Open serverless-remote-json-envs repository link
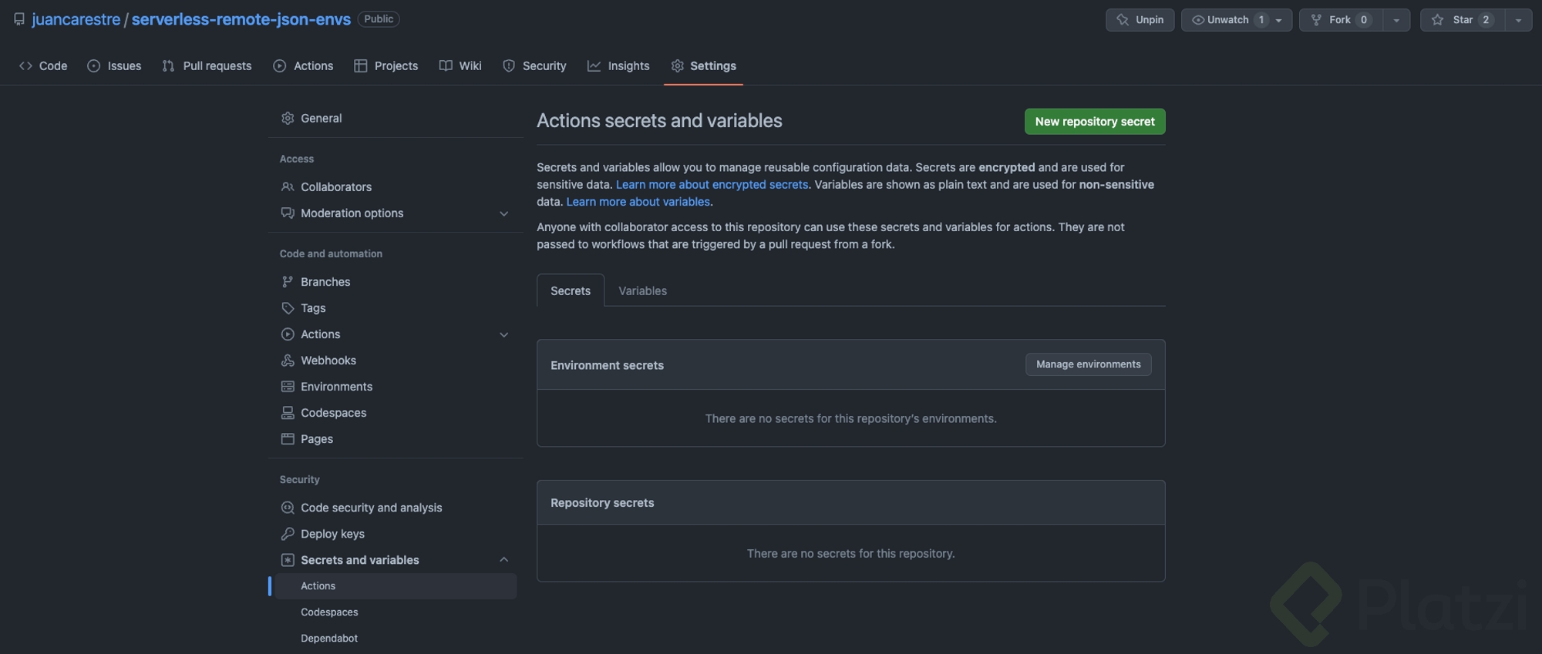Screen dimensions: 1542x654 241,19
